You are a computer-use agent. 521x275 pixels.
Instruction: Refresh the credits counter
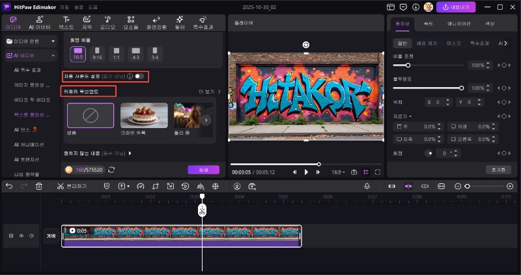[111, 170]
